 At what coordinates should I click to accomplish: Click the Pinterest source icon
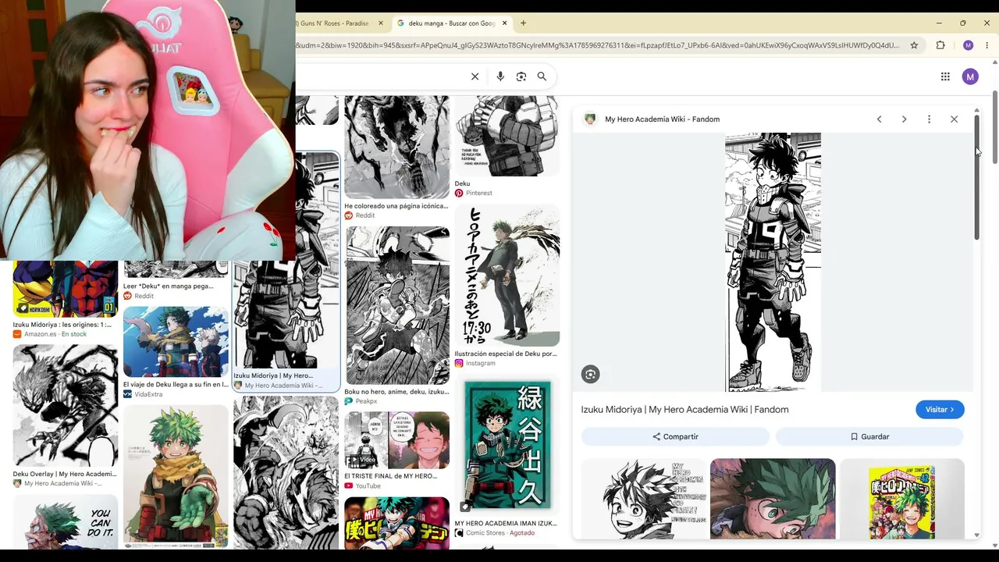[459, 193]
